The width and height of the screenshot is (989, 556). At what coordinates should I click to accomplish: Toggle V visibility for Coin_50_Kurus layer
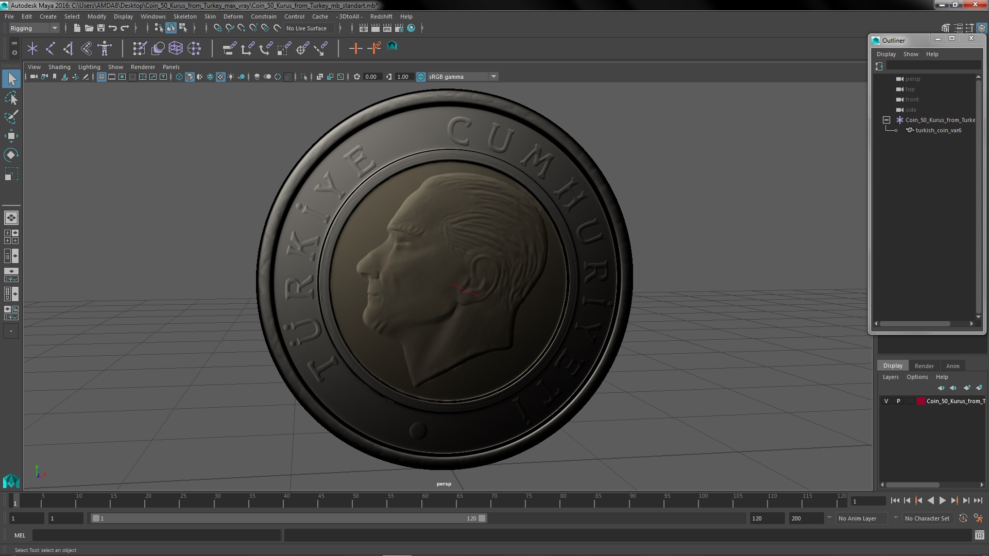886,401
